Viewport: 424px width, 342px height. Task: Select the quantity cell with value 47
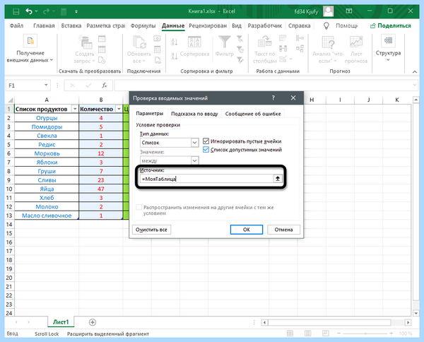pyautogui.click(x=101, y=189)
